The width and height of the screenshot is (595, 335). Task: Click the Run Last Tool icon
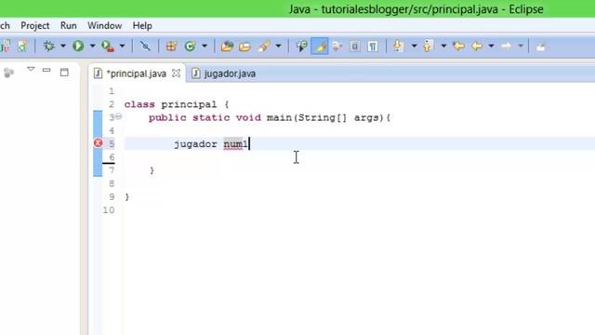[108, 47]
